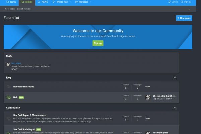201x134 pixels.
Task: Click the New badge next to Help
Action: tap(21, 98)
